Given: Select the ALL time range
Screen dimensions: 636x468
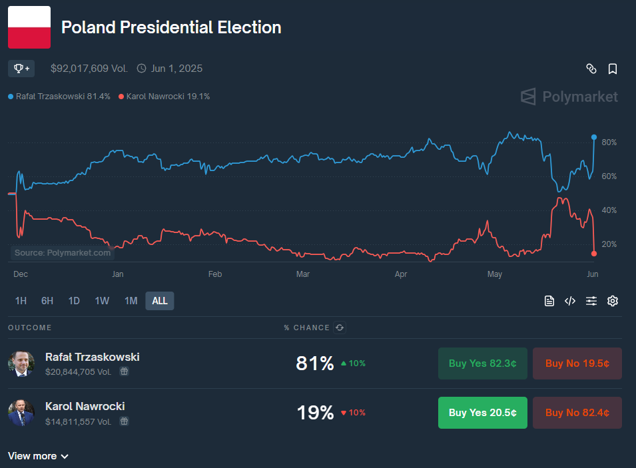Looking at the screenshot, I should 160,301.
